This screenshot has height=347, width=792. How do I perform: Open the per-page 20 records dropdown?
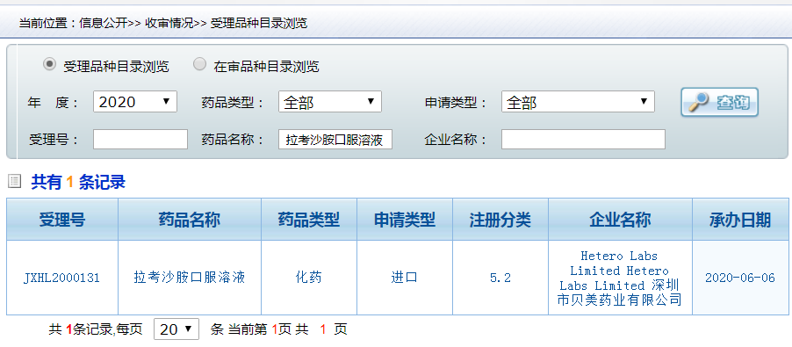176,329
